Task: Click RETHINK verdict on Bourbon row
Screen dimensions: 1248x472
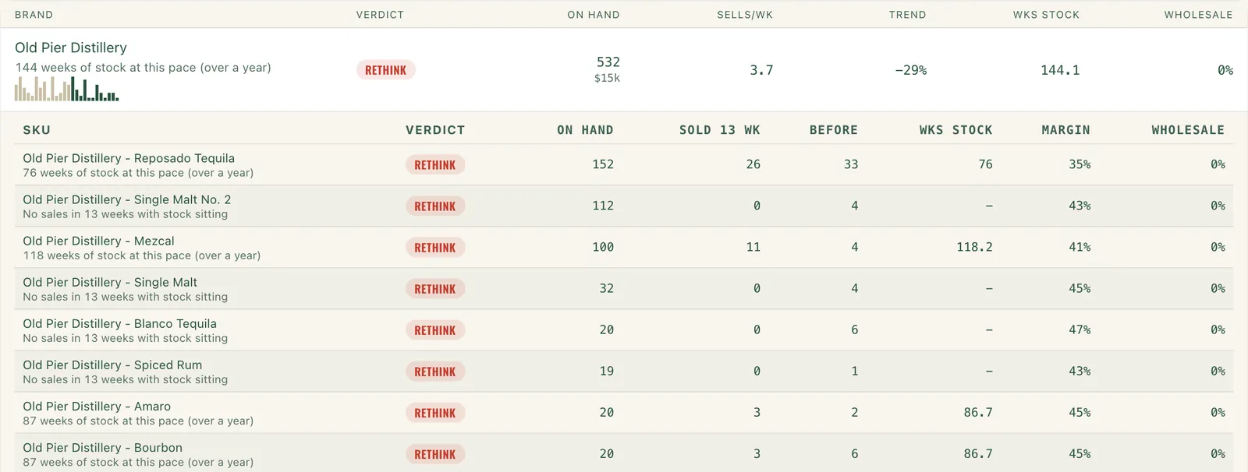Action: point(435,454)
